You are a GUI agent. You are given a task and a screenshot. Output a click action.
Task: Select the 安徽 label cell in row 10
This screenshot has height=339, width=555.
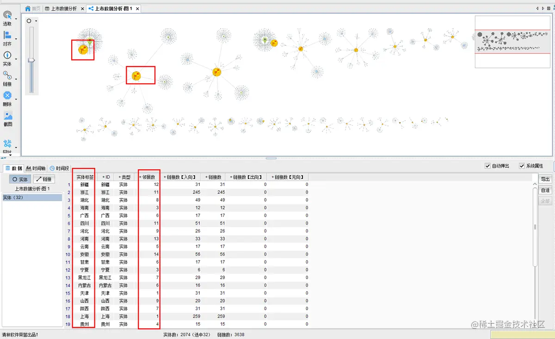(85, 254)
